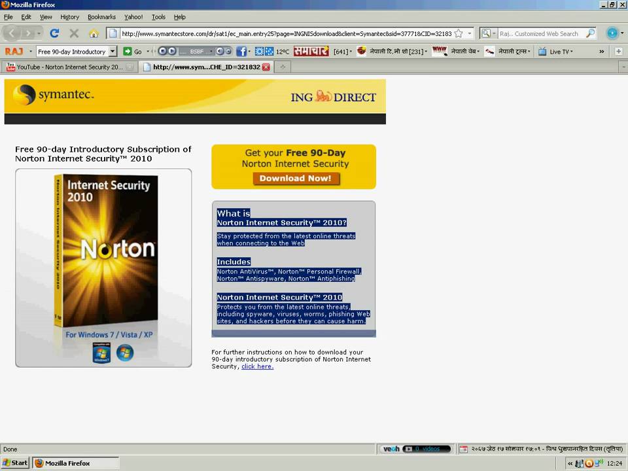Open the File menu
The image size is (628, 471).
(x=9, y=17)
